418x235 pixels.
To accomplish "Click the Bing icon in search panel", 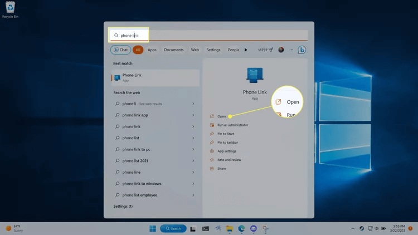I will tap(302, 50).
